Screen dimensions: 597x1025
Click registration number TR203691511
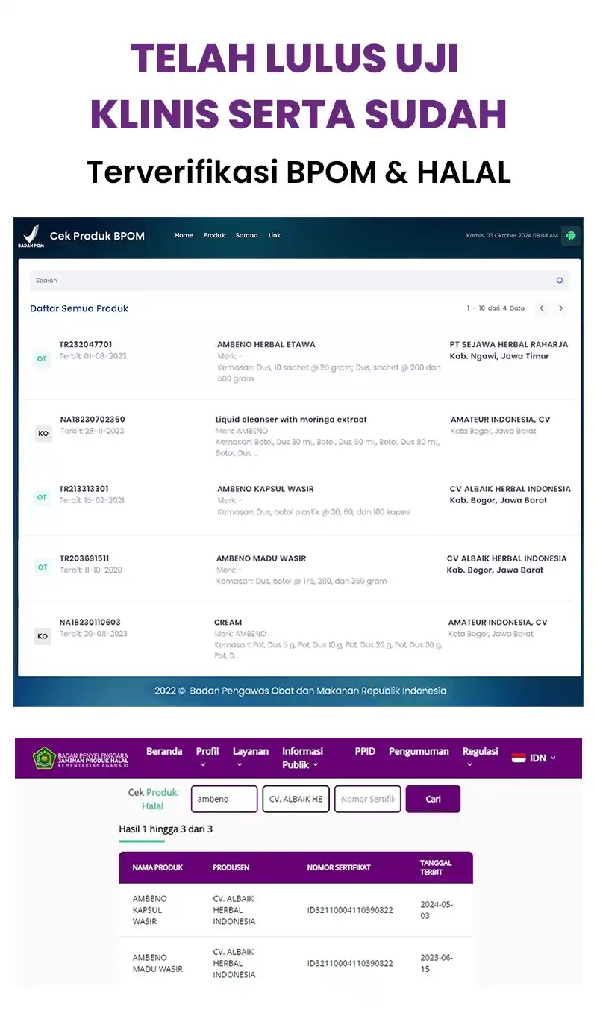pos(84,558)
